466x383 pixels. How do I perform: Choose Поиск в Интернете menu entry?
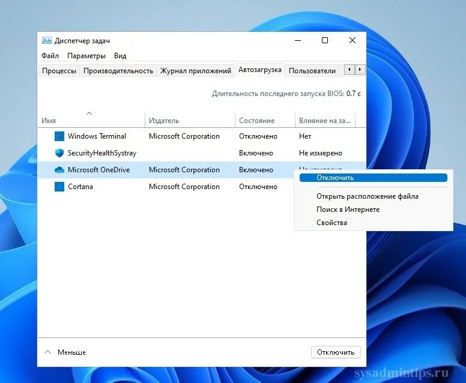pos(348,210)
